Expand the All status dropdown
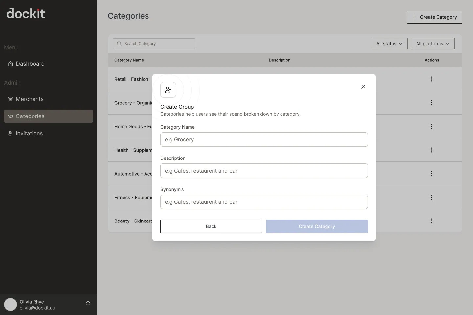 coord(390,44)
